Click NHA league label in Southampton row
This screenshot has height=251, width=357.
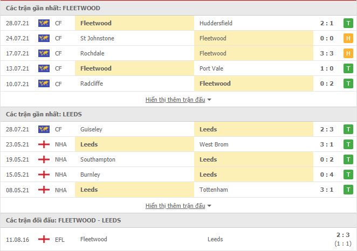(61, 159)
